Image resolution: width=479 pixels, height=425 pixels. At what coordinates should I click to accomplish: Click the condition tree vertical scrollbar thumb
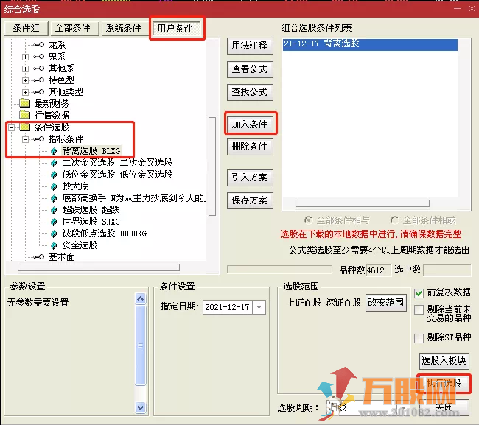[212, 166]
